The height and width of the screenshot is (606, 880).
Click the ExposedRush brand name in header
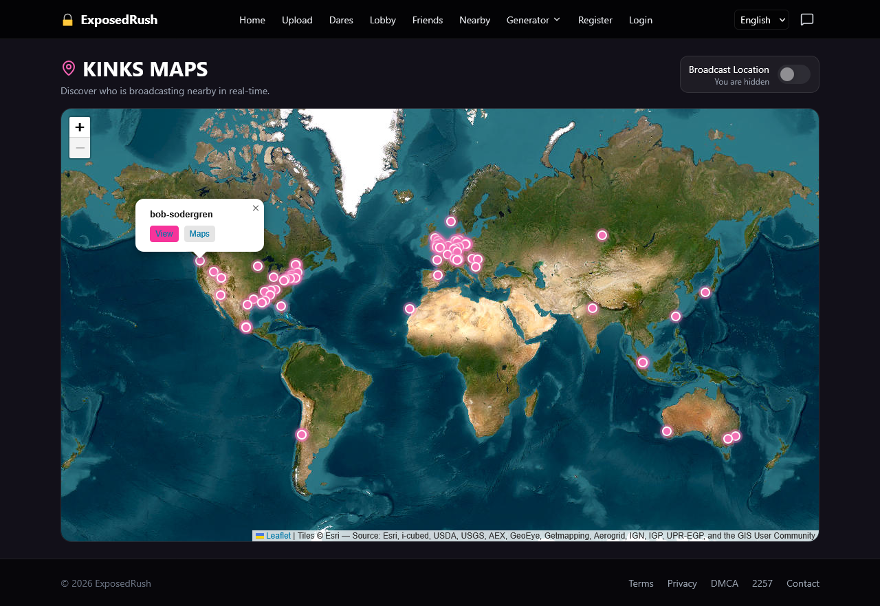pyautogui.click(x=119, y=20)
